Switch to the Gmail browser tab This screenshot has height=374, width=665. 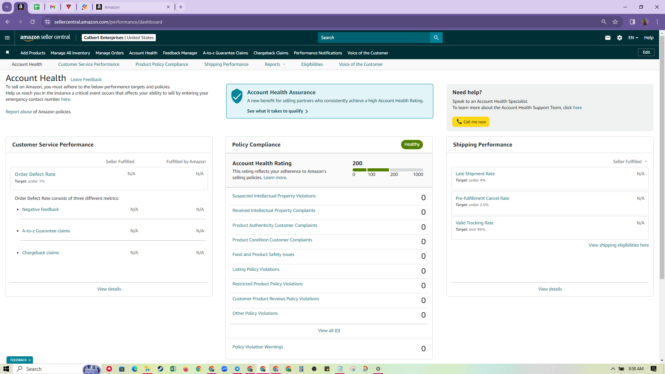[53, 7]
